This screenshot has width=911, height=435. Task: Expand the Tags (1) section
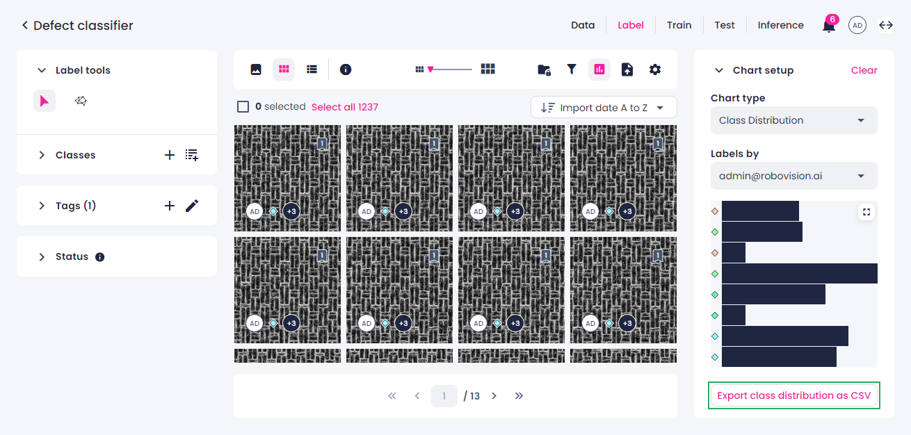42,206
